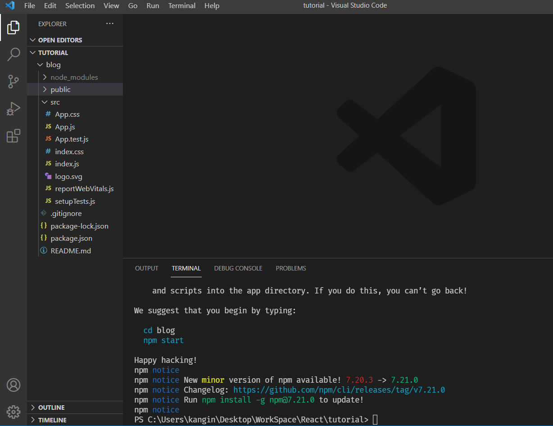Viewport: 553px width, 426px height.
Task: Click the JS icon beside index.js
Action: pyautogui.click(x=48, y=164)
